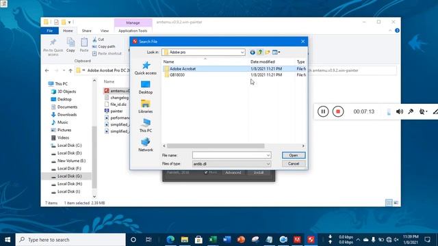Toggle system audio speaker in recorder

[x=400, y=111]
